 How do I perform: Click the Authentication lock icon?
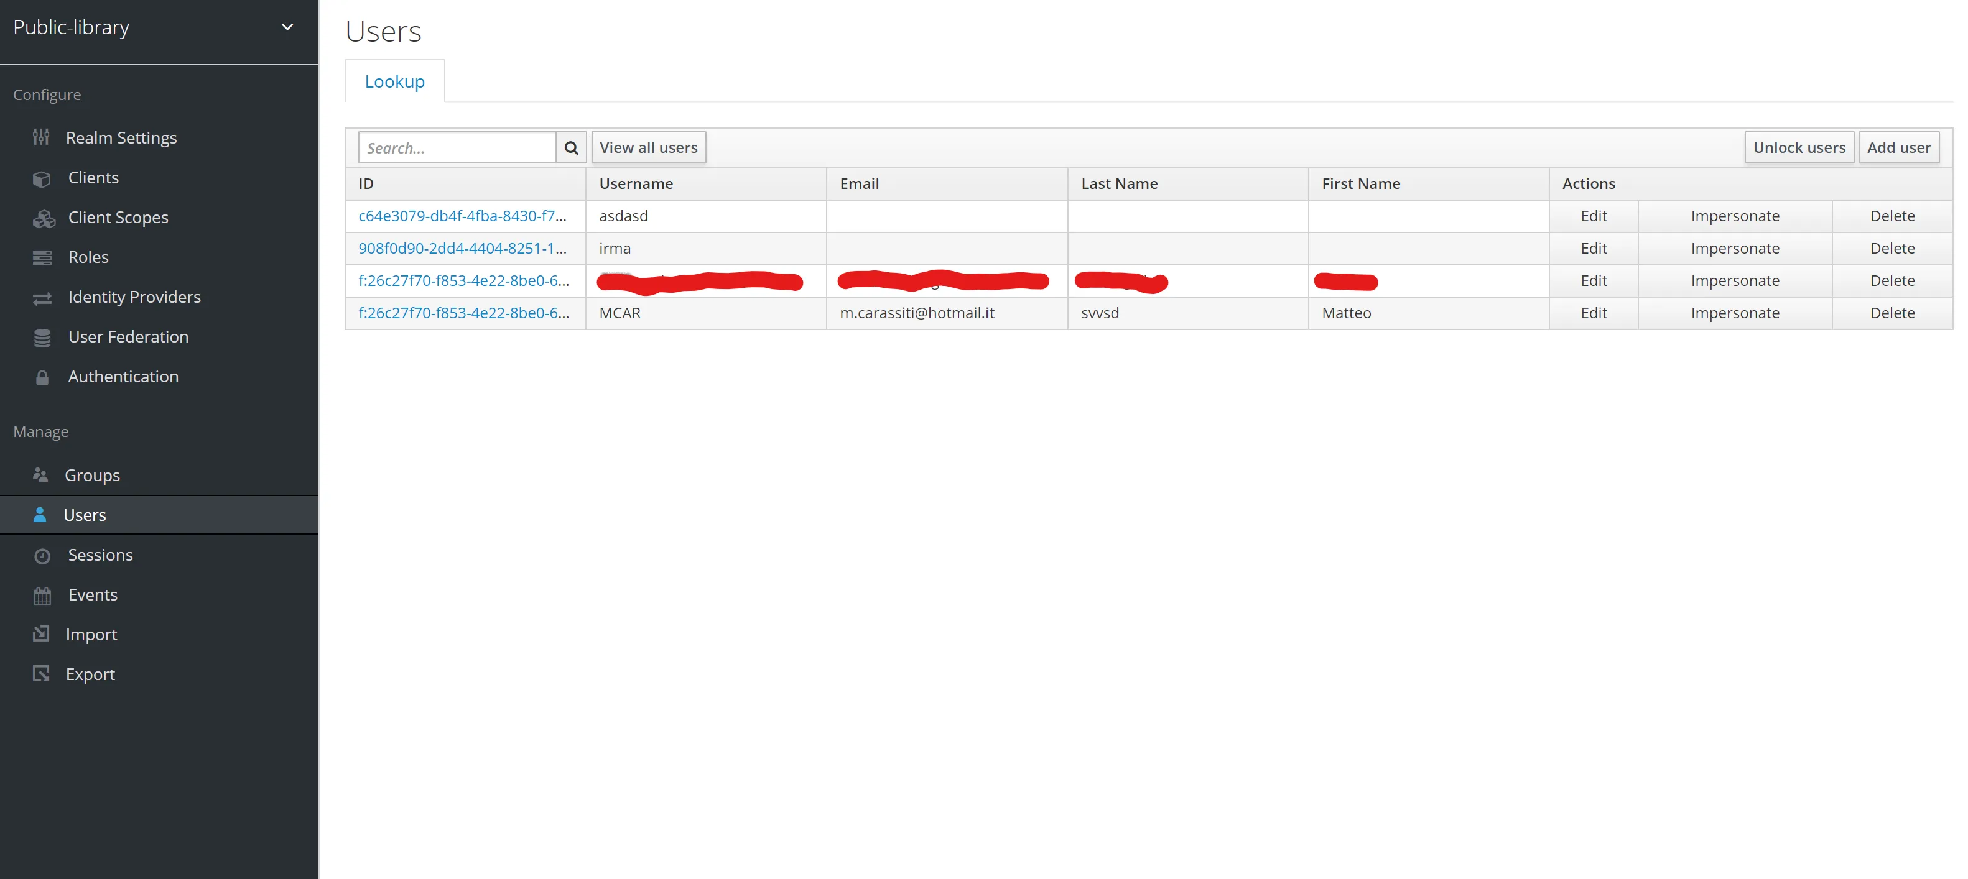(42, 378)
